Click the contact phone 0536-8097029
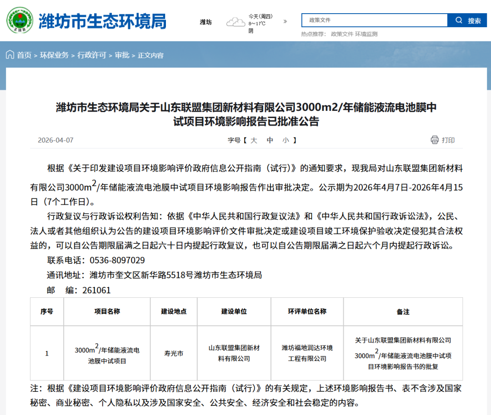The width and height of the screenshot is (491, 415). point(117,260)
